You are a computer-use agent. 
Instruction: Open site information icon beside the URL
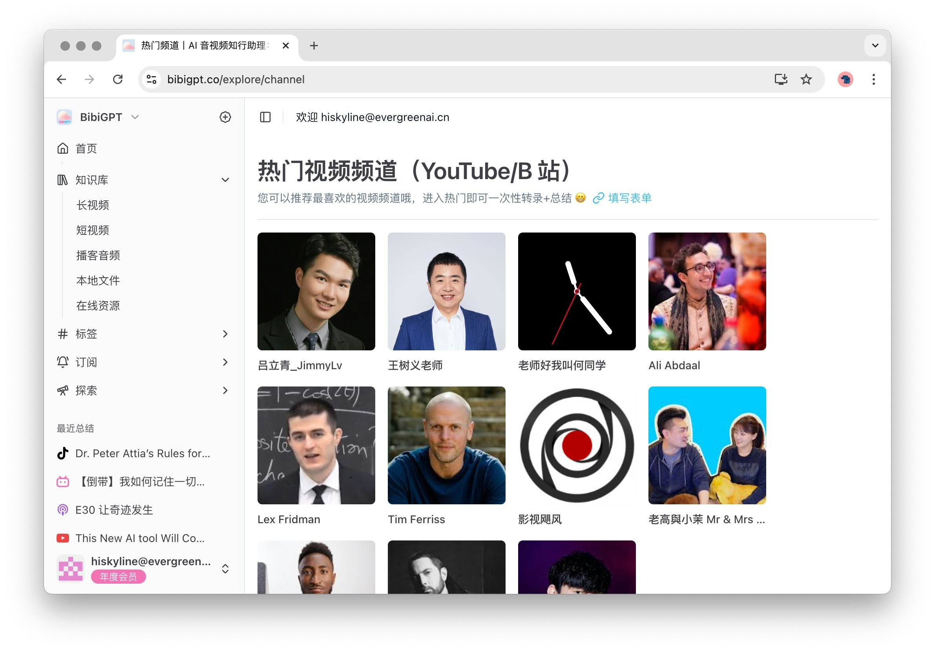(x=152, y=79)
